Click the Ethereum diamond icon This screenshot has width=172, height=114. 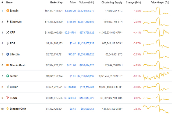click(8, 21)
